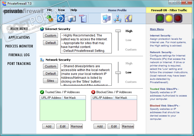Click the Internet Security description text box

click(86, 43)
